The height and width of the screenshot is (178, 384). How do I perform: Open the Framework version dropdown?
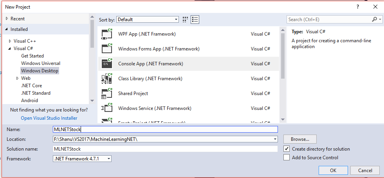[82, 159]
